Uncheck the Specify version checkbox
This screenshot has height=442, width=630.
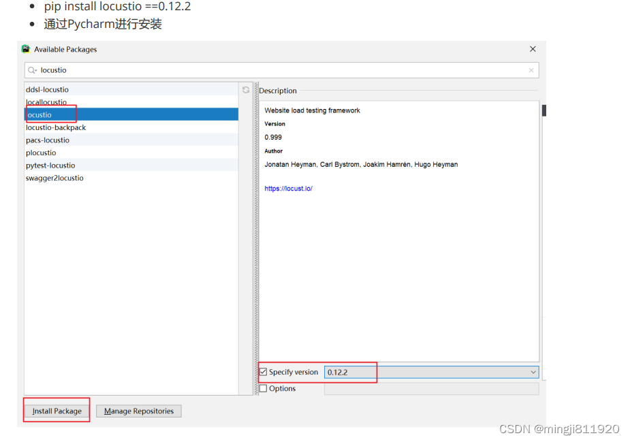[x=264, y=372]
